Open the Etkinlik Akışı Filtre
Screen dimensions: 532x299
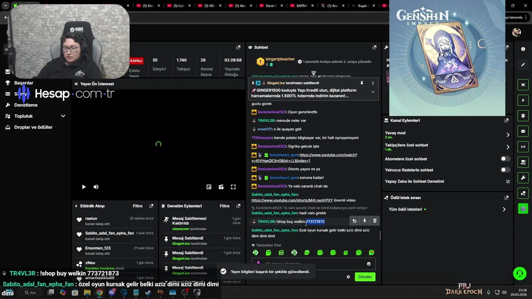tap(138, 206)
